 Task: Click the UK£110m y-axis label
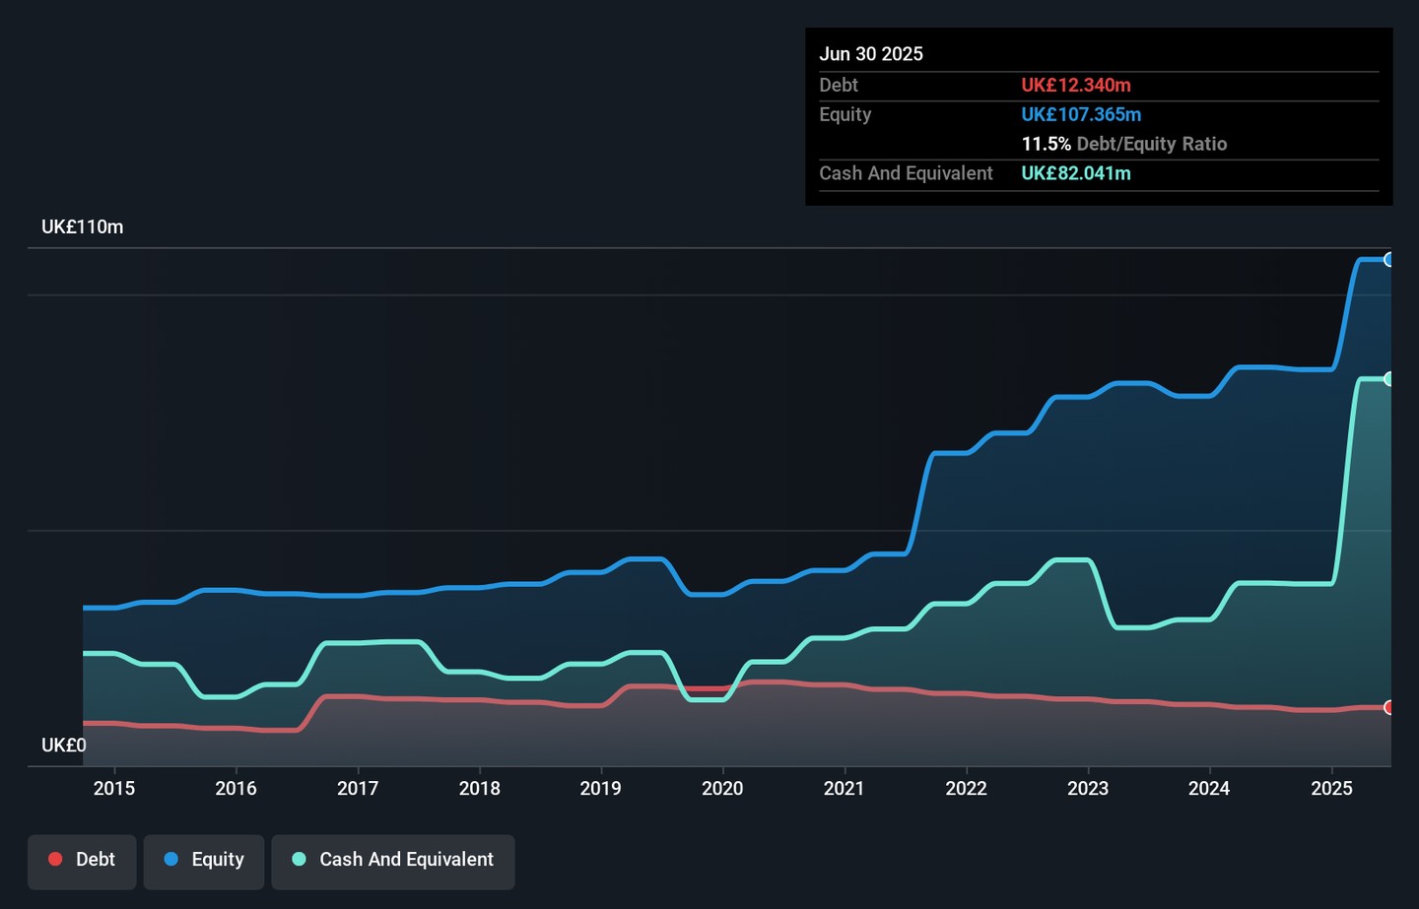(x=83, y=227)
